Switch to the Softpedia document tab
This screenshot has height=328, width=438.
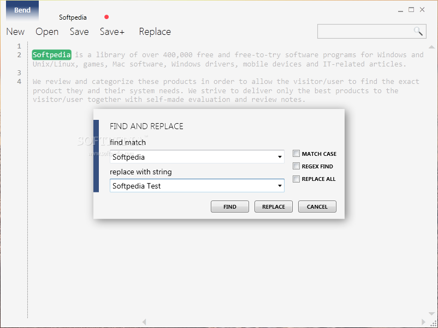click(x=73, y=17)
